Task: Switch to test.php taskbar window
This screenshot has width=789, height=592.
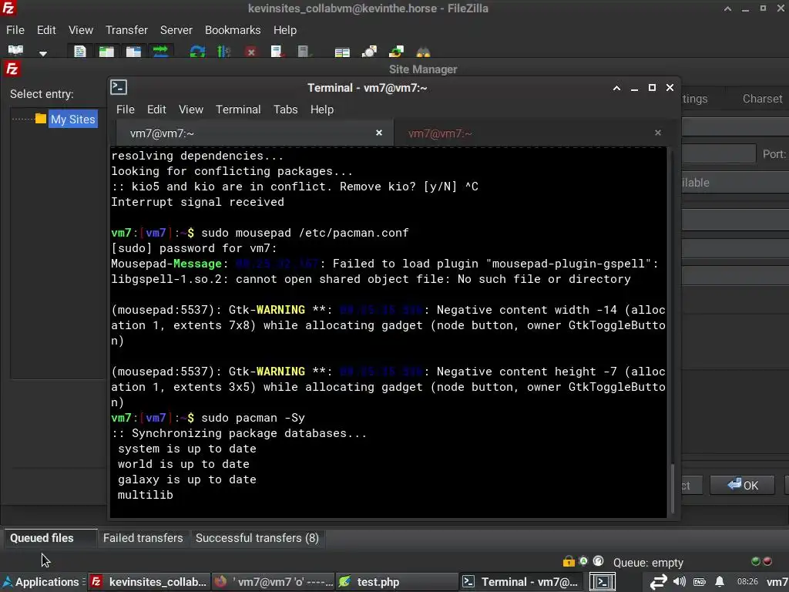Action: (x=397, y=582)
